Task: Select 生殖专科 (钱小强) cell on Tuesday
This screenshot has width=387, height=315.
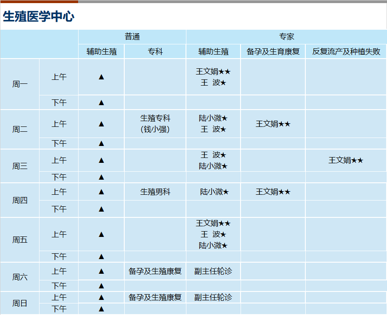Action: click(x=155, y=124)
